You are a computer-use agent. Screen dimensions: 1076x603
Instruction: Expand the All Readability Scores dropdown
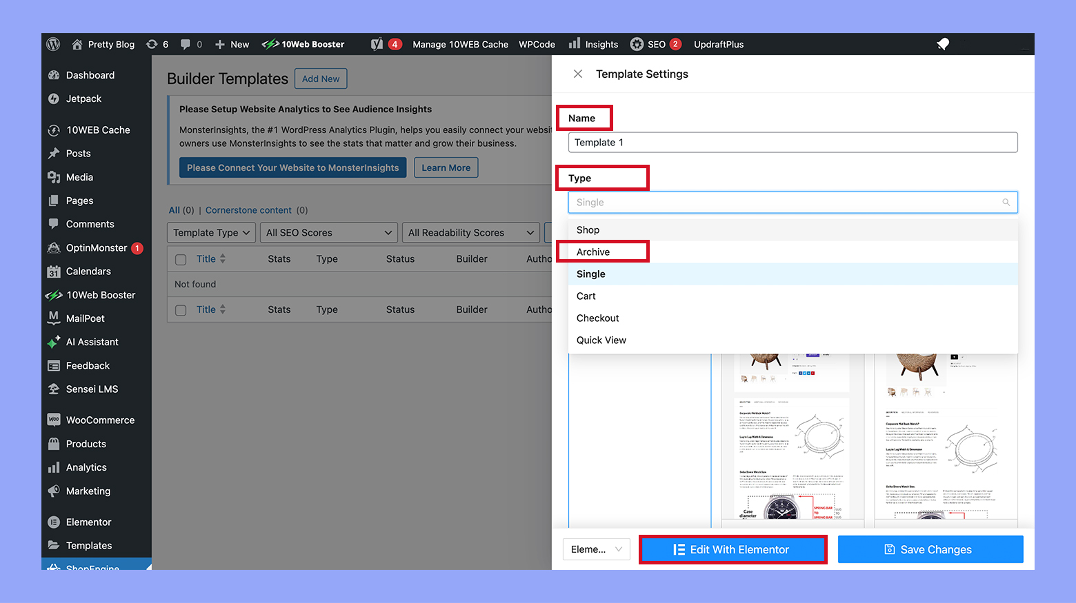(x=470, y=232)
